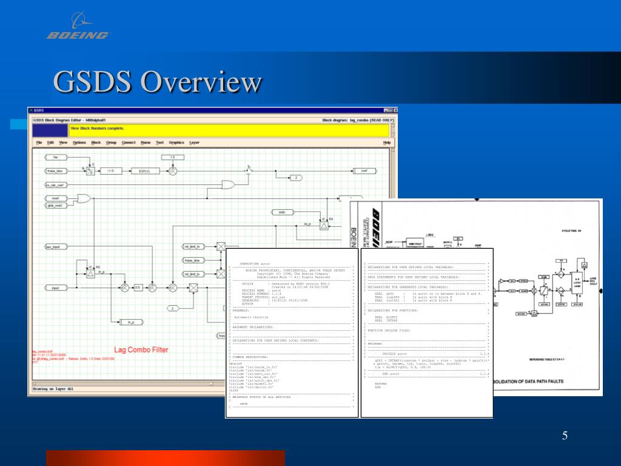Select the integrator triangle next to outic
Viewport: 621px width, 466px height.
pyautogui.click(x=324, y=226)
